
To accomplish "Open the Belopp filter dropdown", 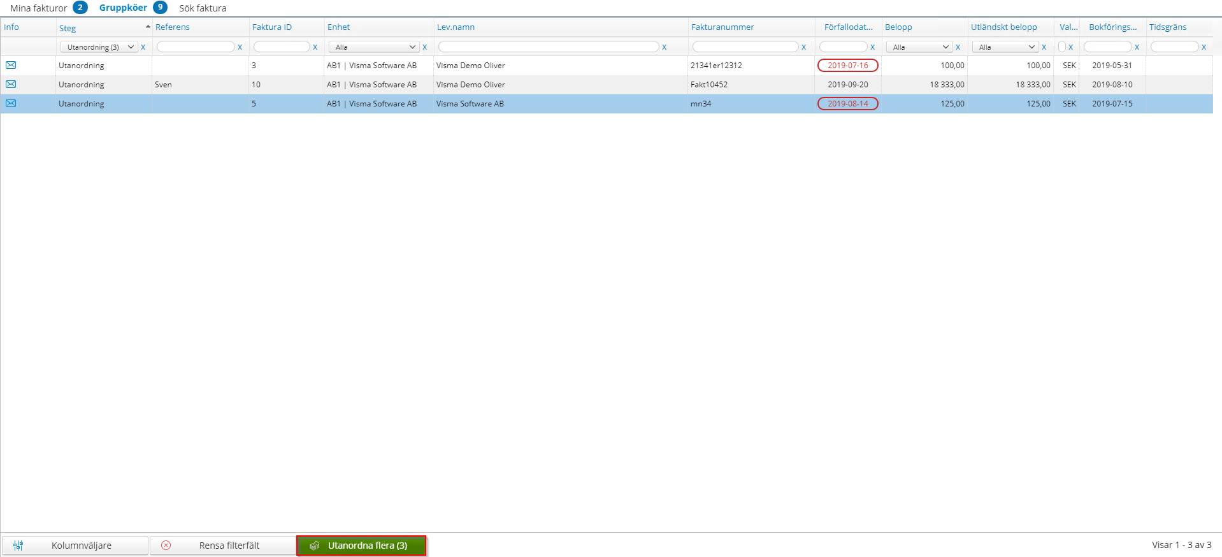I will (919, 47).
